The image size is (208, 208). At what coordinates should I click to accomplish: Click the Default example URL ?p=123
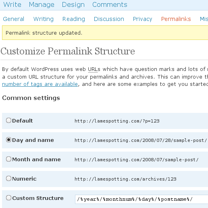tap(117, 121)
